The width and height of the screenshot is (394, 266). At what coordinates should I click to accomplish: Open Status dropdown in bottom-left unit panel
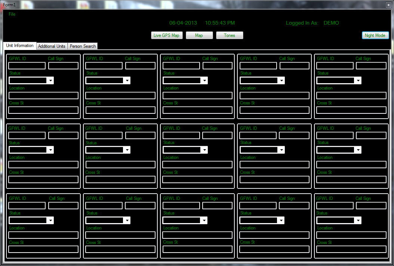point(50,220)
